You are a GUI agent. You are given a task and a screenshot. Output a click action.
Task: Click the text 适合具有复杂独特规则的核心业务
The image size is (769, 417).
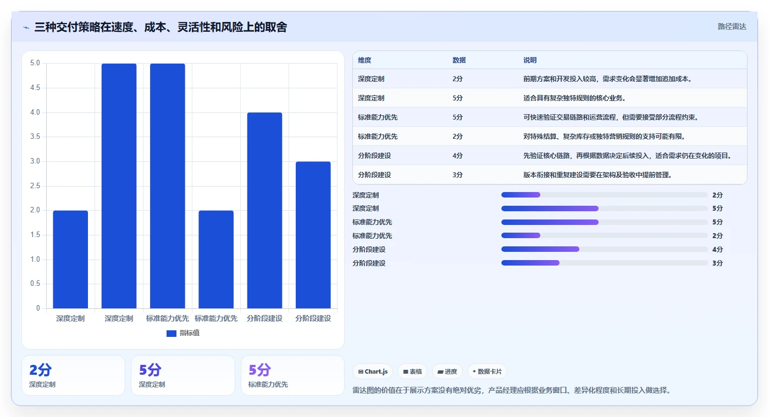(574, 98)
